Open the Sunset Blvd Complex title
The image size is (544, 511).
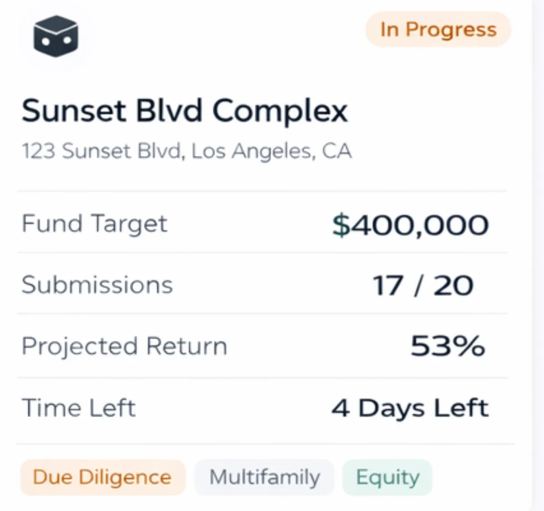[185, 111]
